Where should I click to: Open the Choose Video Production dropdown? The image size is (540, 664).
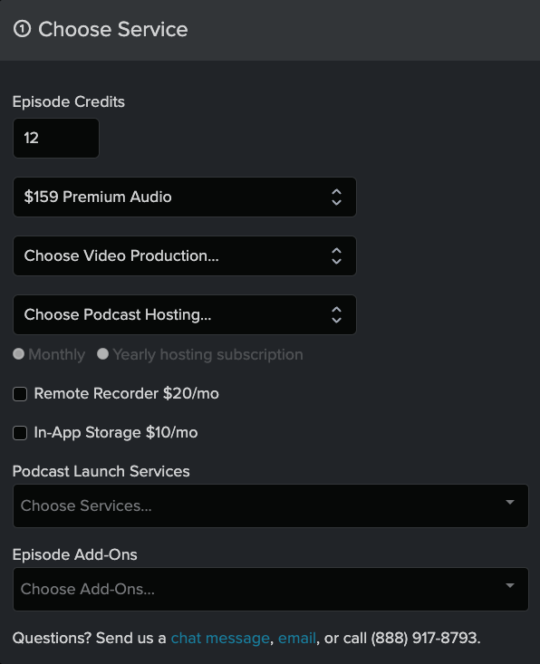(x=185, y=255)
